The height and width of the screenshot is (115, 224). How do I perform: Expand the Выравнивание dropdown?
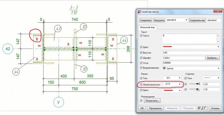(x=191, y=68)
